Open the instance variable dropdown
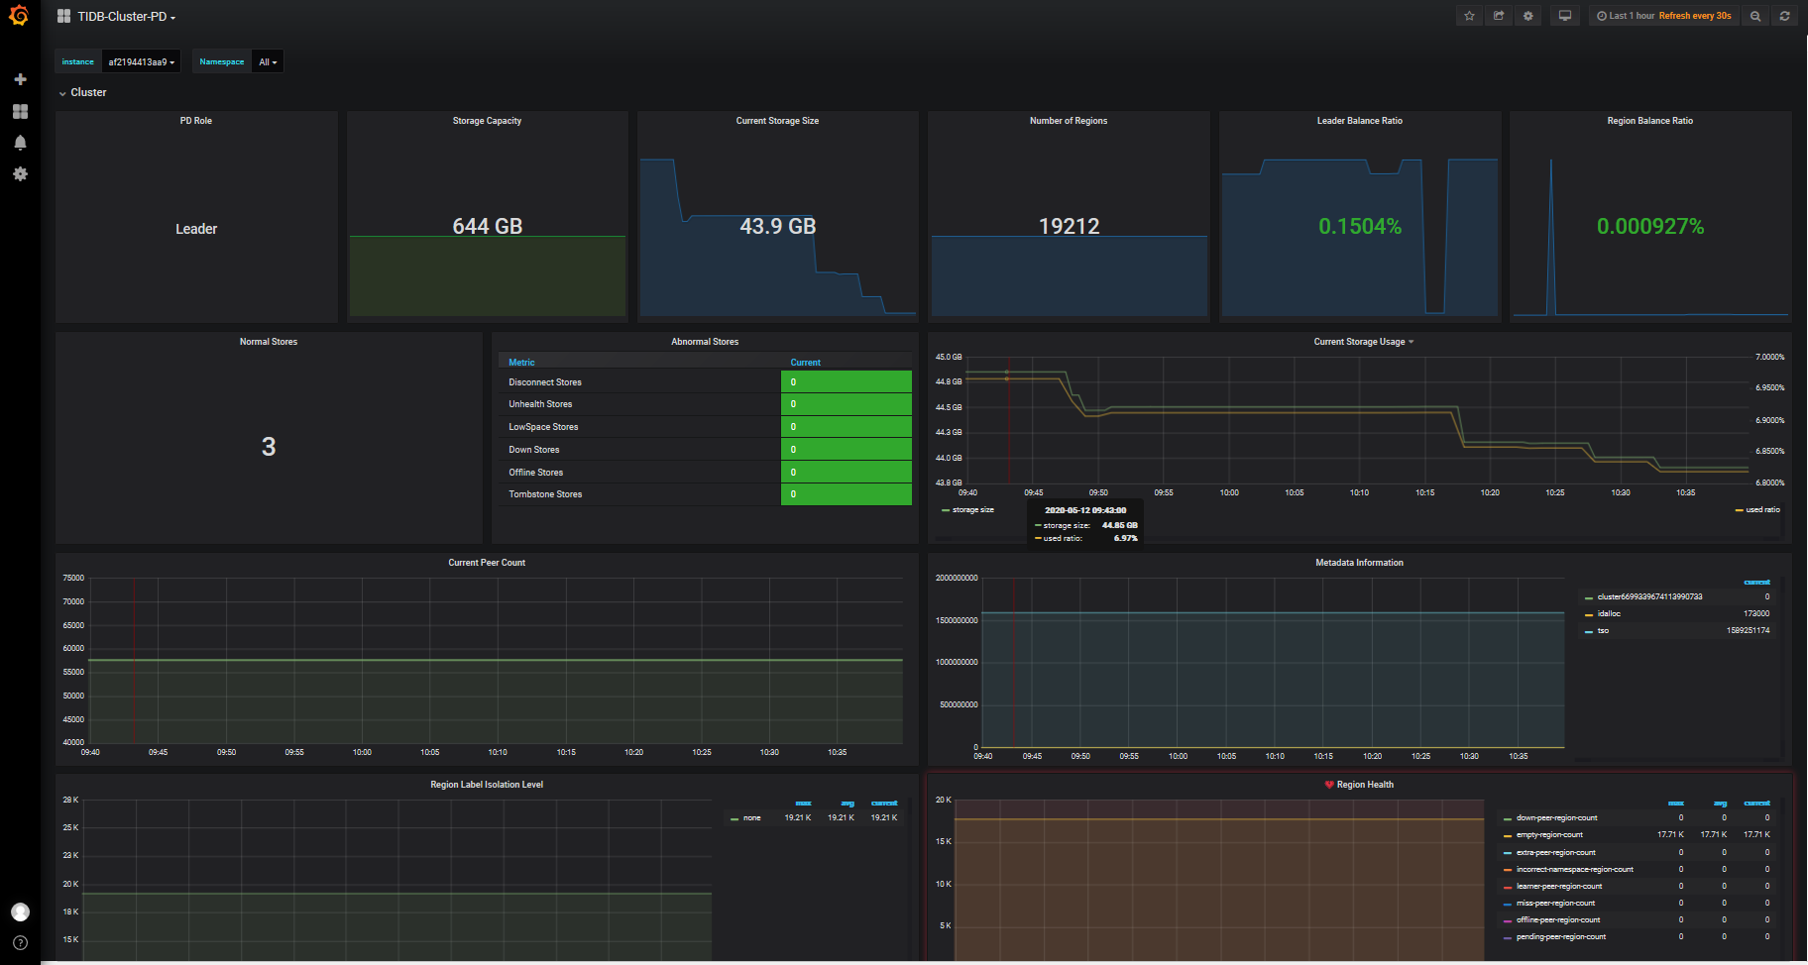Viewport: 1808px width, 965px height. [142, 62]
